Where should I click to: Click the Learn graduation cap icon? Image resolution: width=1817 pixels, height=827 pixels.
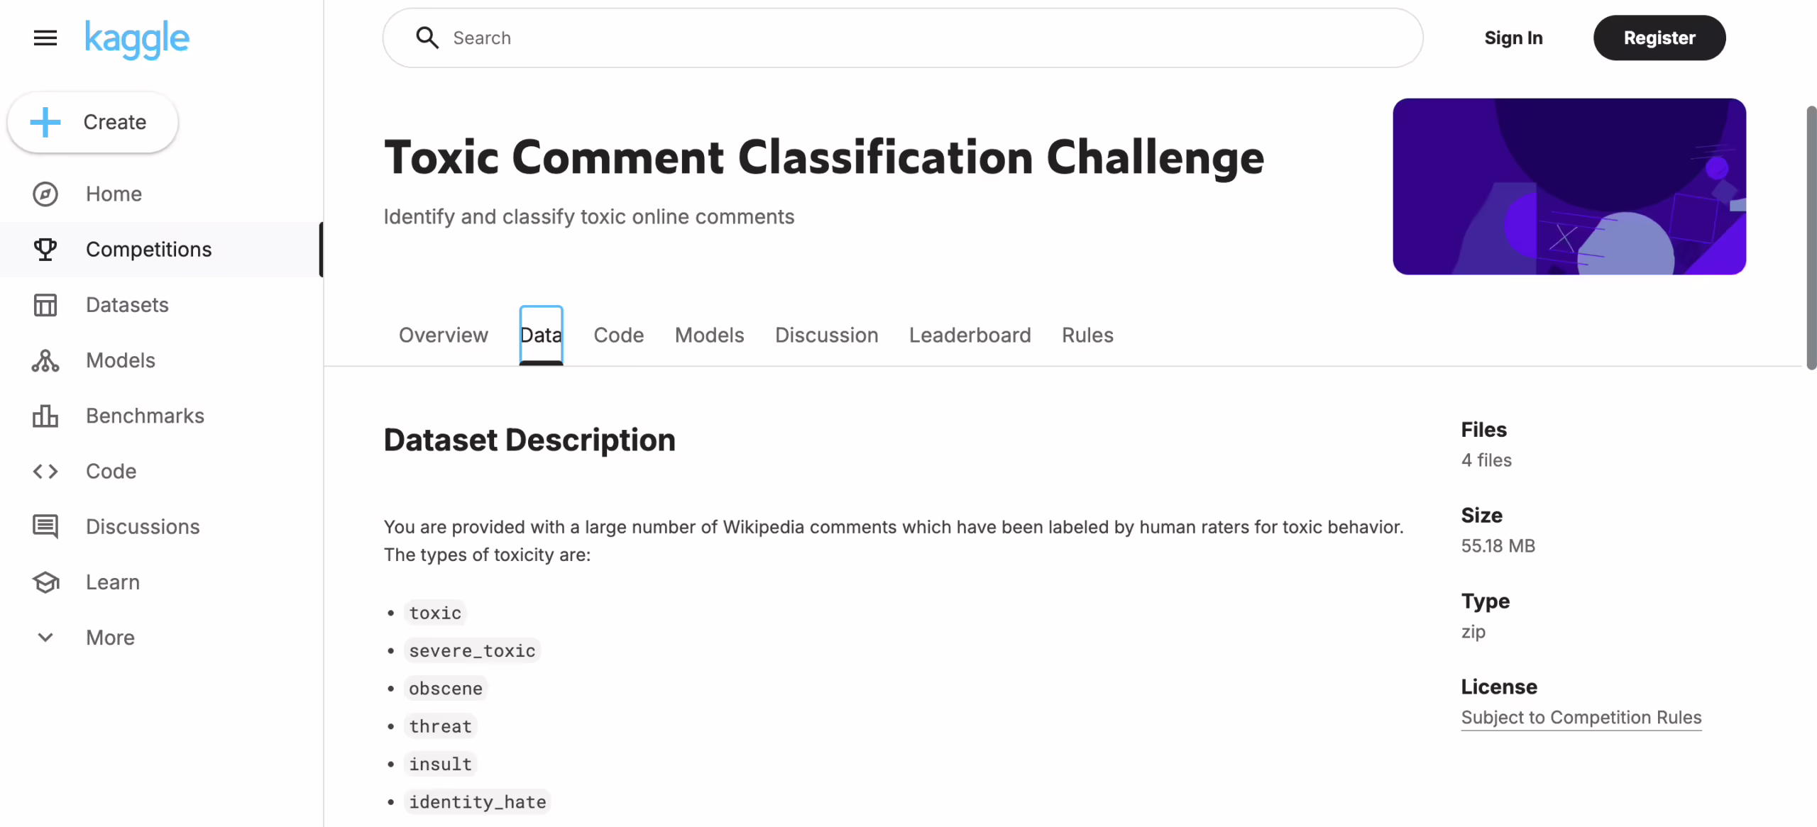click(x=45, y=582)
